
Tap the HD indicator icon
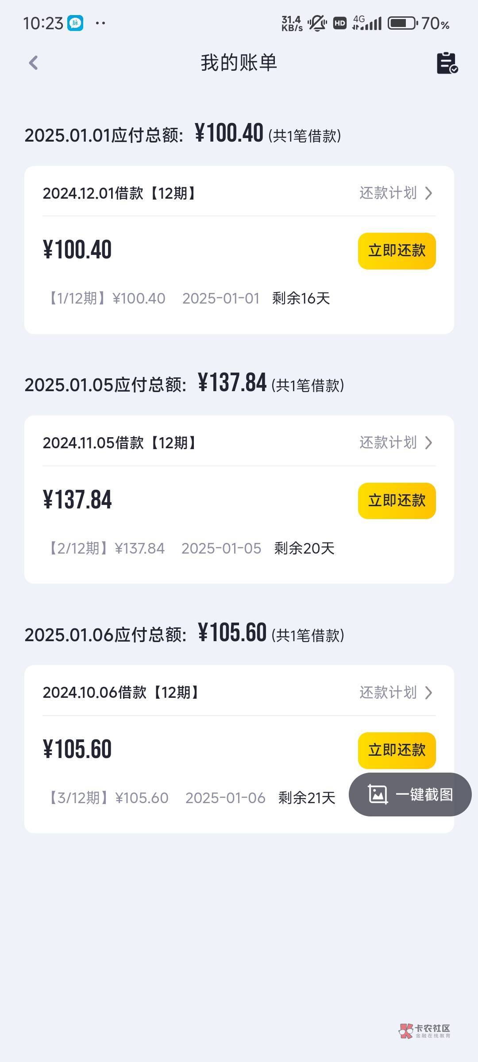(339, 23)
